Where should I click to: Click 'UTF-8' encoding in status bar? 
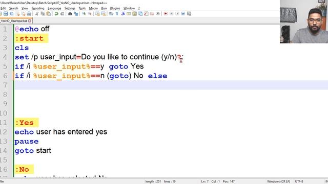click(x=299, y=181)
